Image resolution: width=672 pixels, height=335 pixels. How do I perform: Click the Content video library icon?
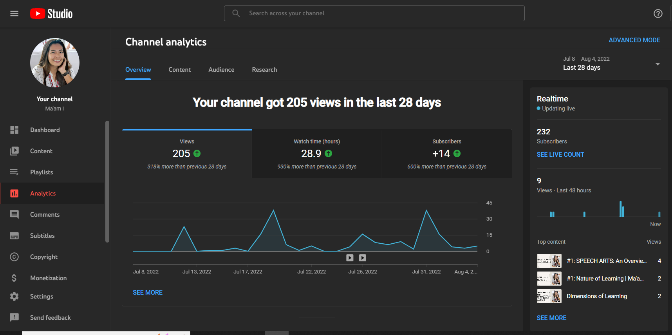click(14, 151)
